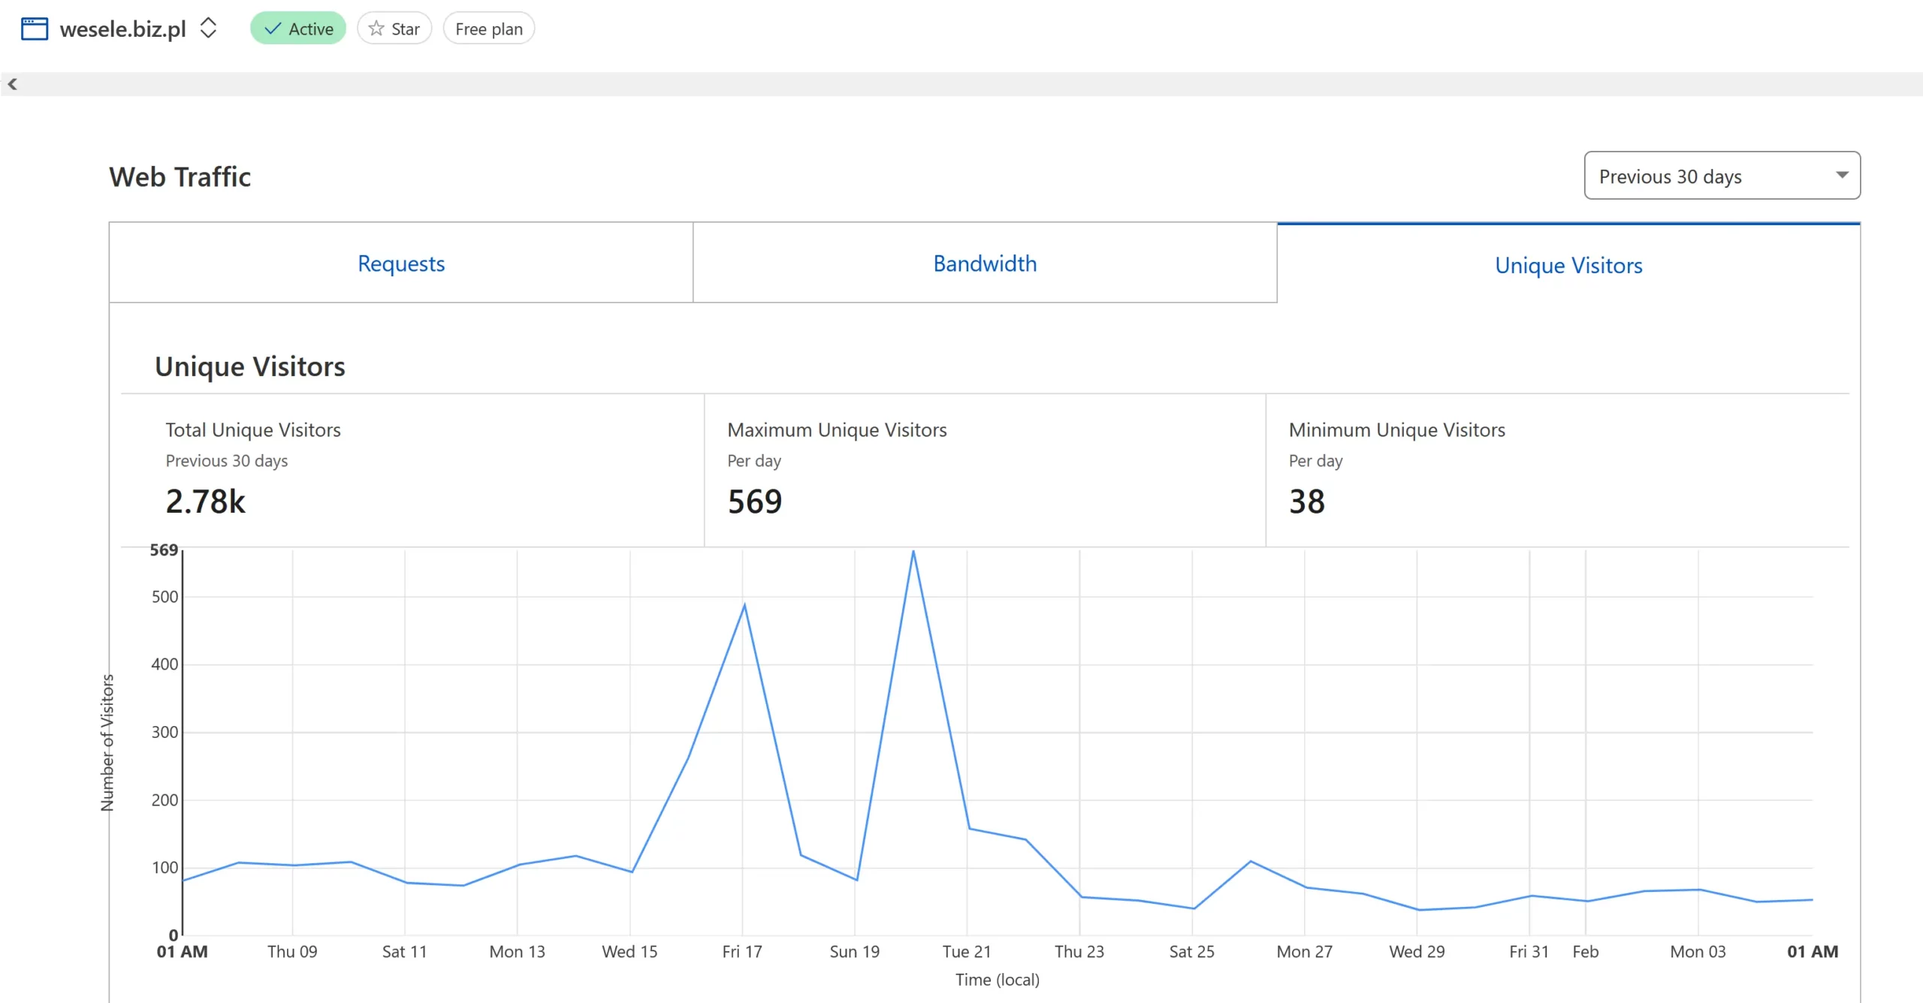The image size is (1923, 1003).
Task: Switch to the Bandwidth tab
Action: [985, 264]
